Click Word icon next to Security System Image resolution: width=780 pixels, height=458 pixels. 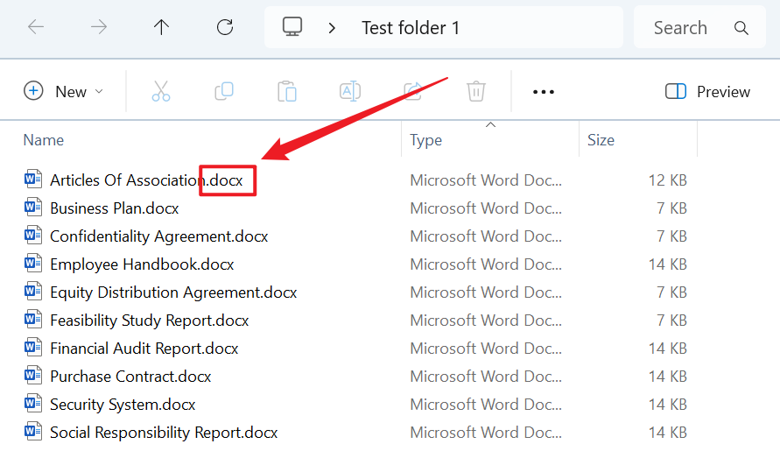pyautogui.click(x=33, y=403)
